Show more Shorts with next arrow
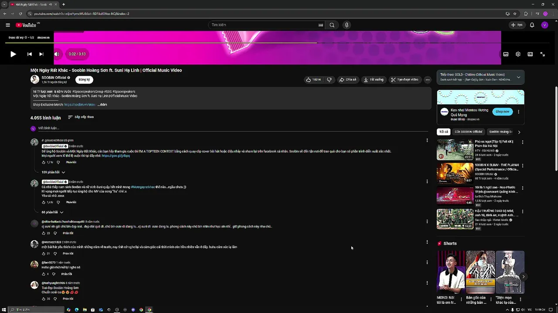The height and width of the screenshot is (313, 558). (523, 276)
